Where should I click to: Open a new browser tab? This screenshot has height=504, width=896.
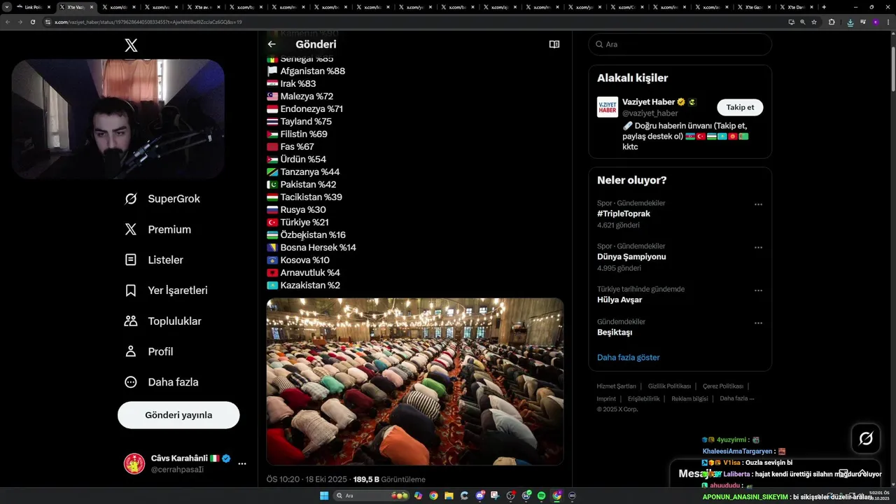tap(824, 7)
